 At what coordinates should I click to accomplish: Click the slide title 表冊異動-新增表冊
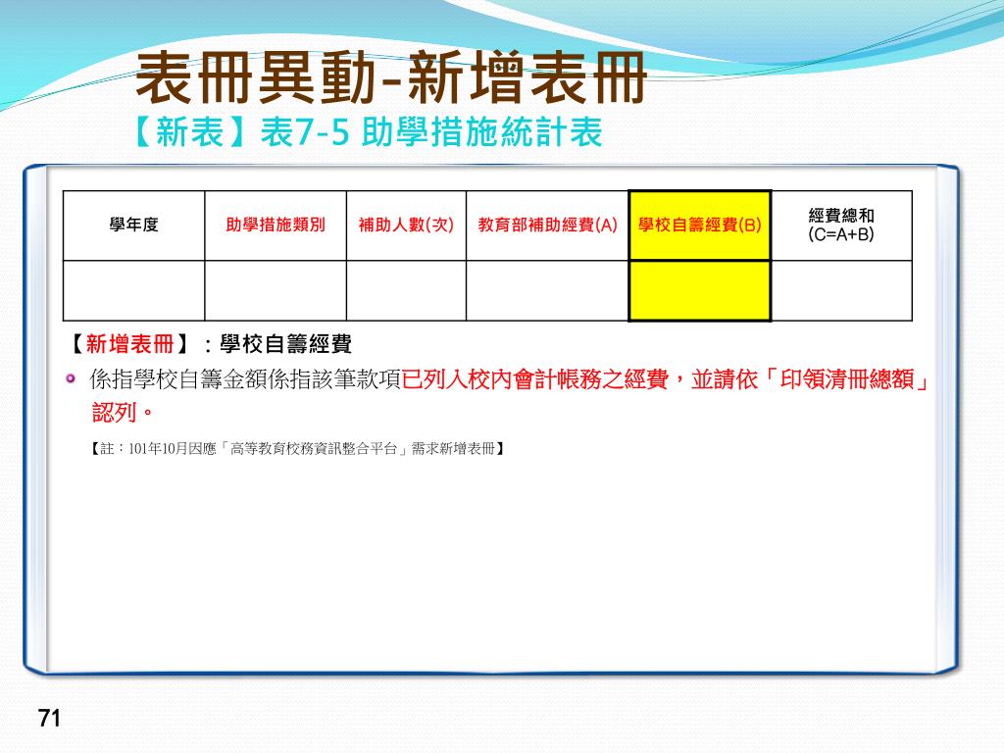coord(390,78)
